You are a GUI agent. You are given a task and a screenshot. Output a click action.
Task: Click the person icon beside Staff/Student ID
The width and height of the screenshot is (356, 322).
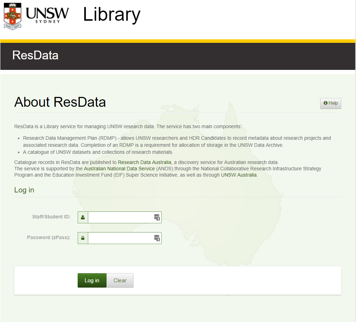click(x=83, y=217)
